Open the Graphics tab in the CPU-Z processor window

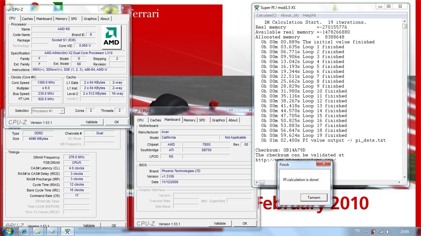click(90, 19)
